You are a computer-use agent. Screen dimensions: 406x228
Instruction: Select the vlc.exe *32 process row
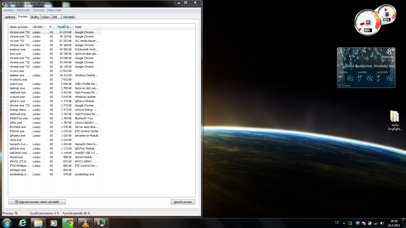pyautogui.click(x=55, y=41)
